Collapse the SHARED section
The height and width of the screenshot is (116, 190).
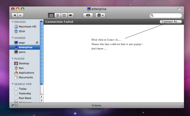coord(12,38)
